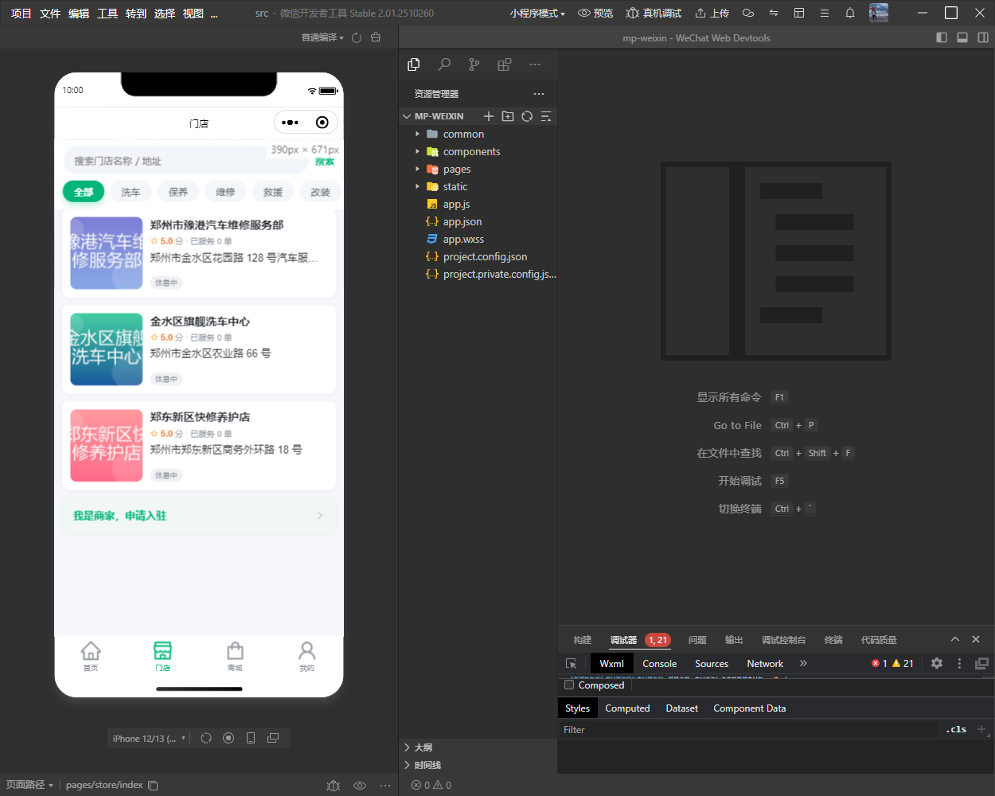Show more devtools tabs chevron
This screenshot has width=995, height=796.
tap(803, 663)
